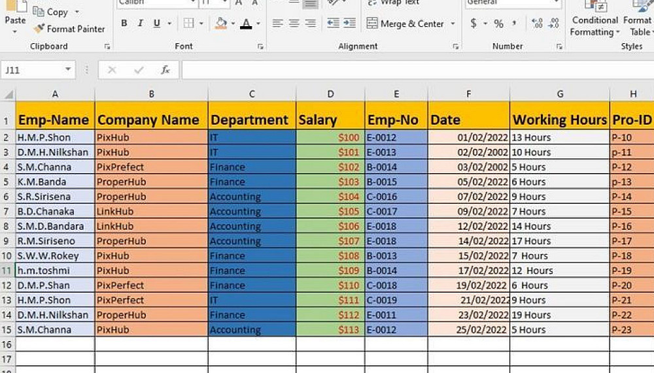654x373 pixels.
Task: Open the Font dialog launcher
Action: pyautogui.click(x=261, y=46)
